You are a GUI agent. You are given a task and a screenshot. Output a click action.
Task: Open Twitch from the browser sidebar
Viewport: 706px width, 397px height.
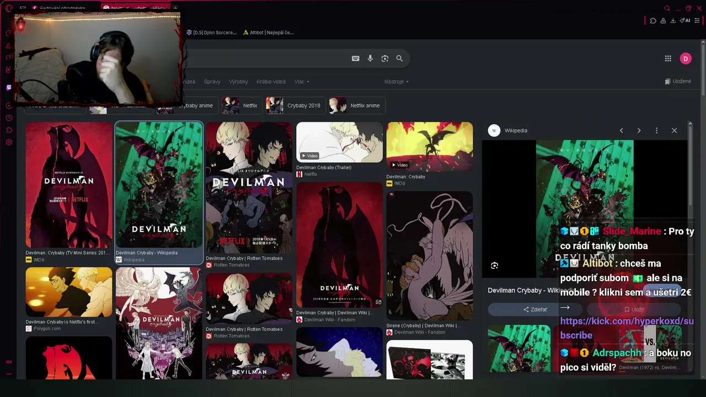pos(9,87)
